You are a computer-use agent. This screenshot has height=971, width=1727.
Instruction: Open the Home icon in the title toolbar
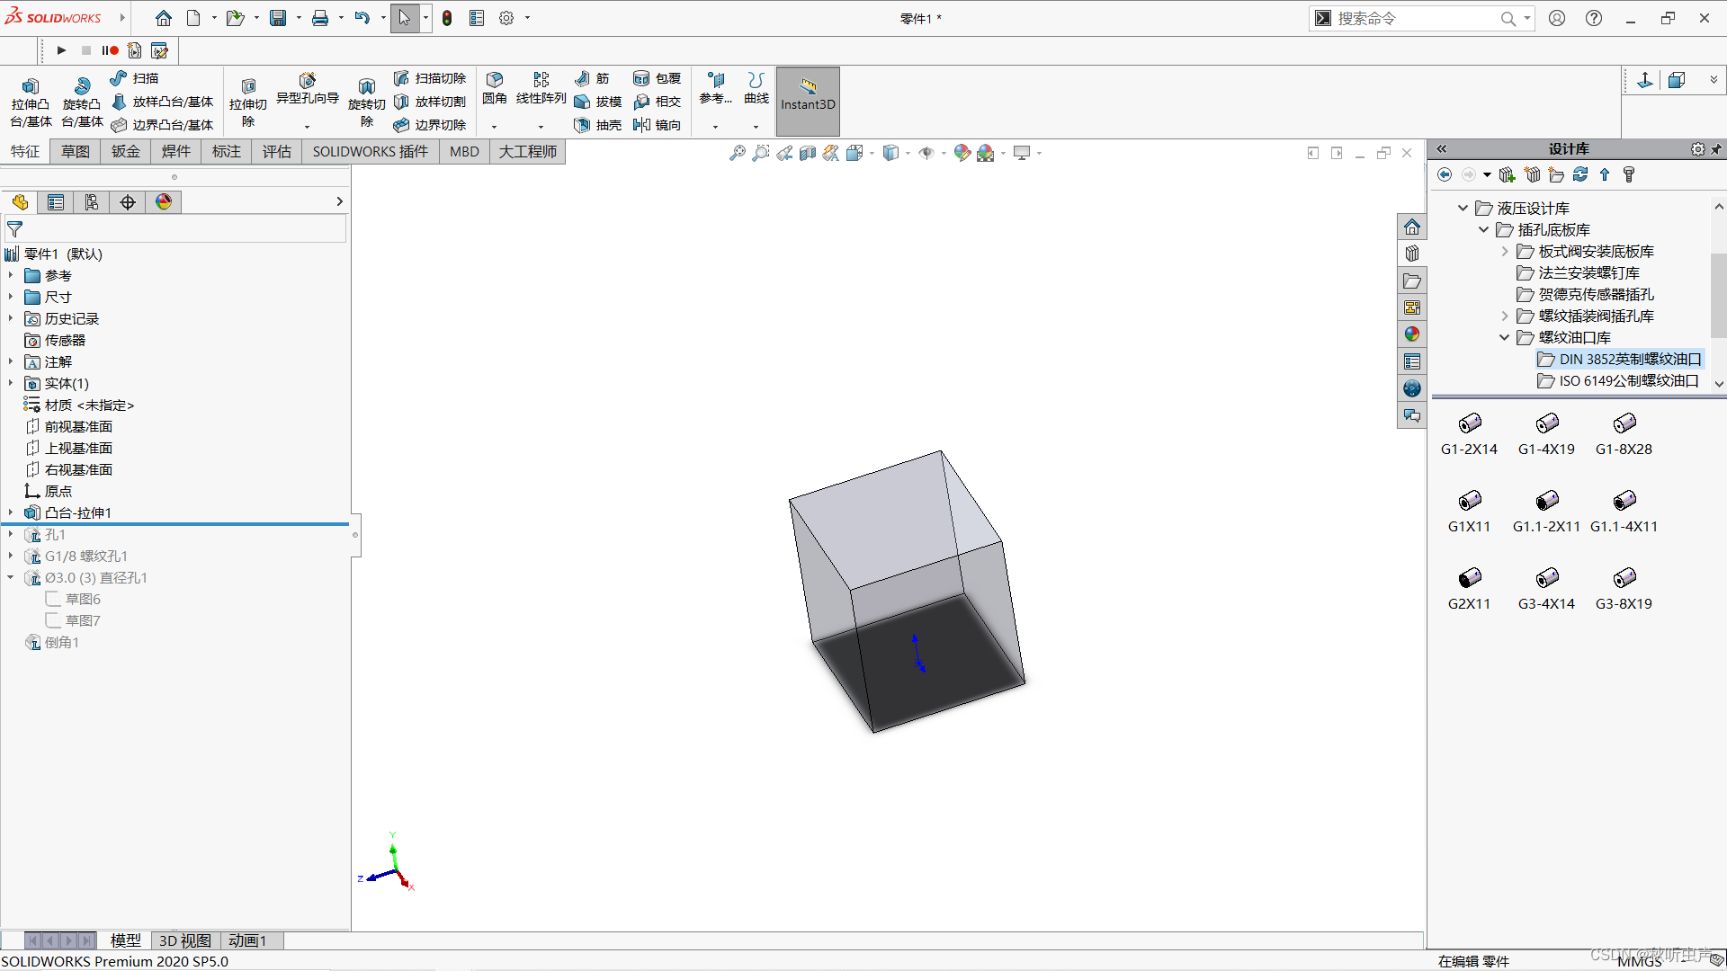click(x=163, y=18)
